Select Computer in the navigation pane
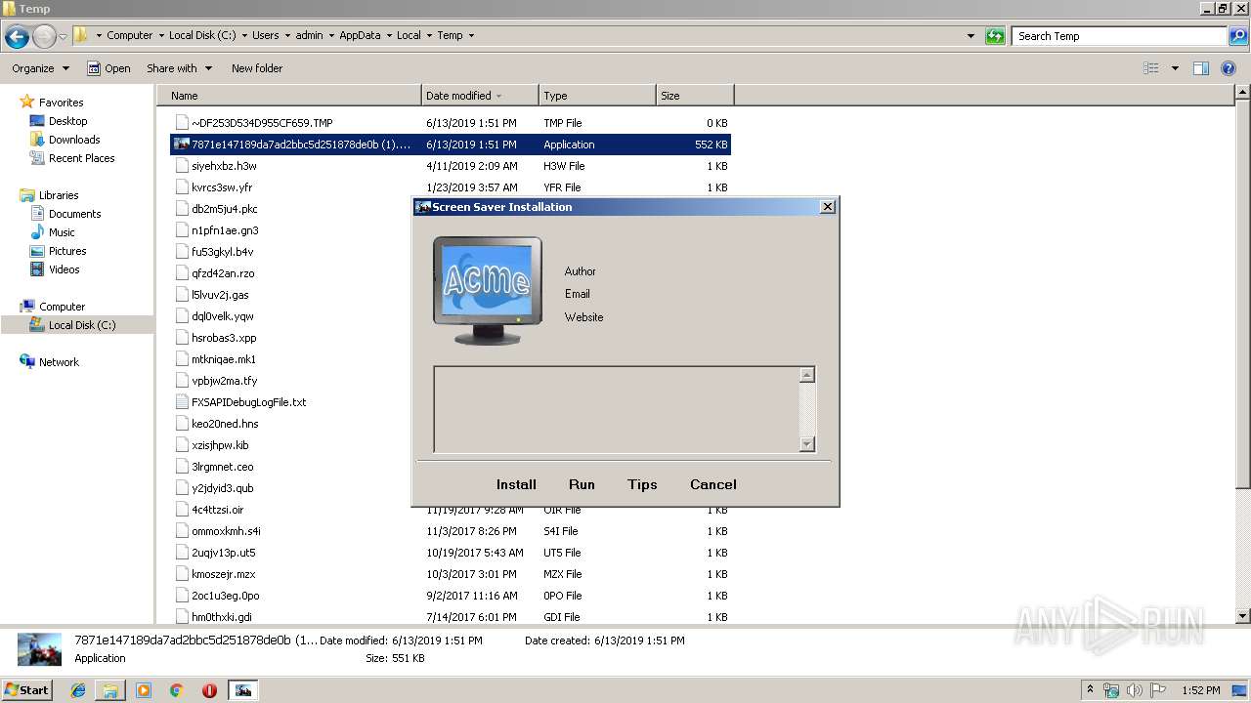Image resolution: width=1251 pixels, height=703 pixels. point(62,307)
